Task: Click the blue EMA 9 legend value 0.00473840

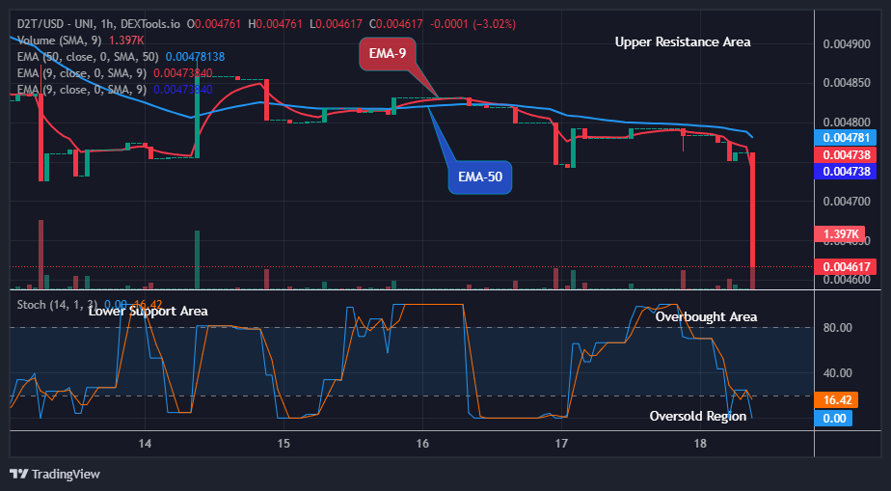Action: point(183,90)
